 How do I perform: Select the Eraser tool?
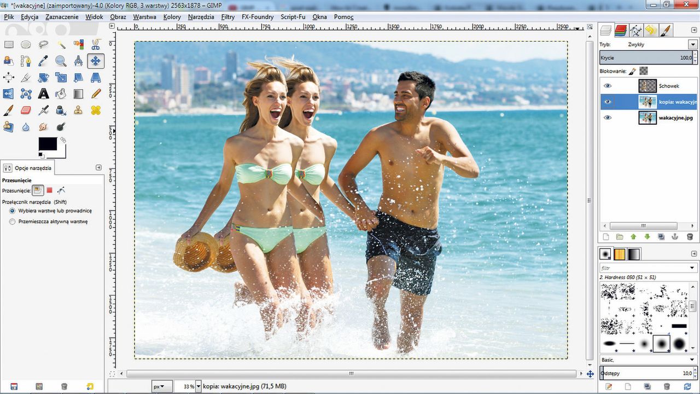[26, 110]
